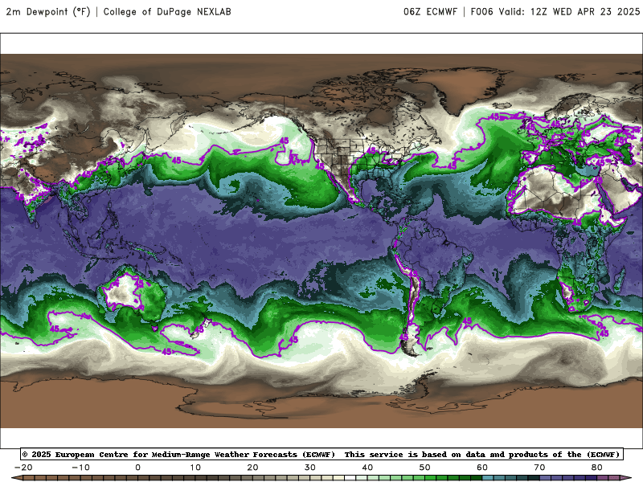Click the "70" color scale label
This screenshot has width=643, height=482.
[539, 468]
